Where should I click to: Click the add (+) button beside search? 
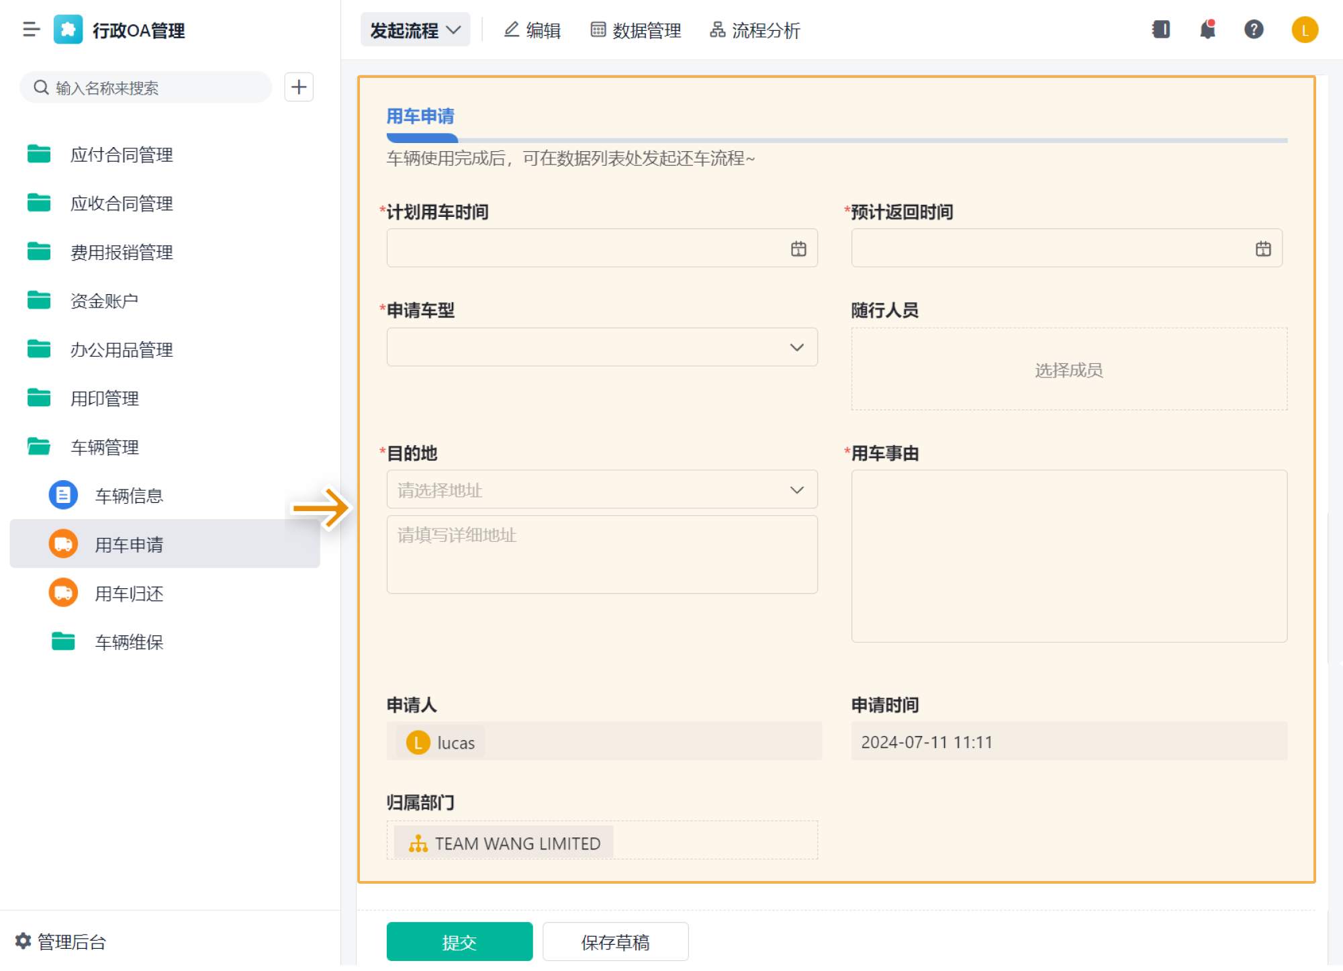[x=299, y=87]
